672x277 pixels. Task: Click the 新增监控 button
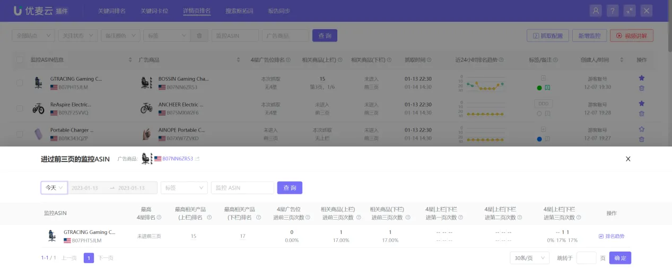coord(589,36)
